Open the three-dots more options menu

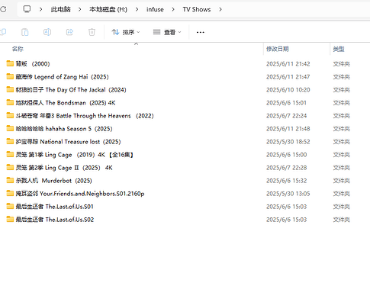(201, 32)
